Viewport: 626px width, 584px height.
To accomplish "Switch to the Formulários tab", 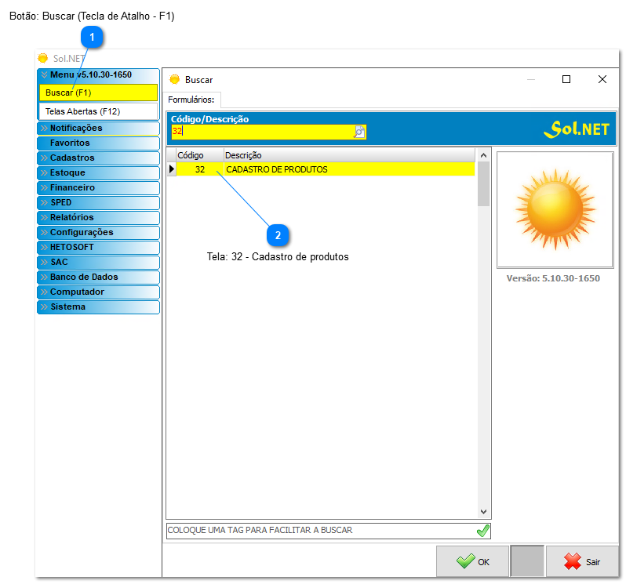I will pyautogui.click(x=191, y=100).
